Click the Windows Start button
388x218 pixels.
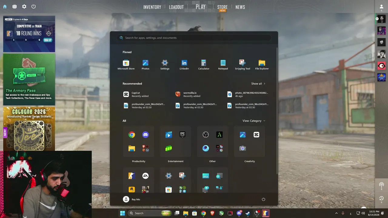coord(122,213)
